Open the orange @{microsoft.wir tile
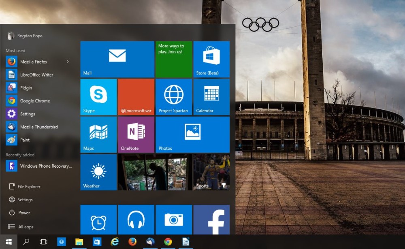The image size is (405, 249). coord(136,97)
